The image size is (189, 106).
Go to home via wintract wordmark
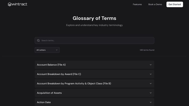19,4
